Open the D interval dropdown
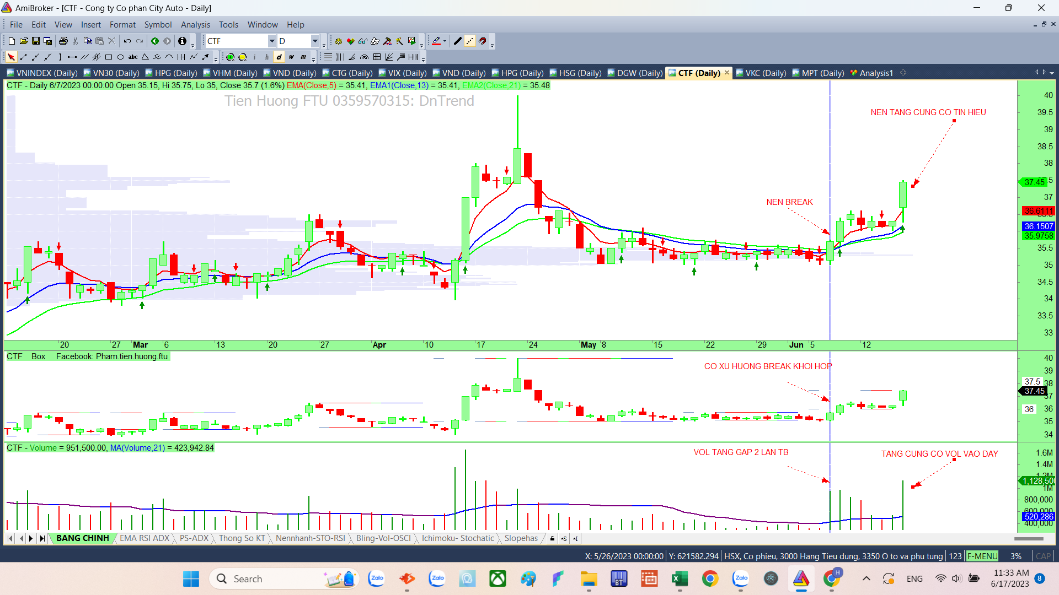This screenshot has width=1059, height=595. coord(315,41)
